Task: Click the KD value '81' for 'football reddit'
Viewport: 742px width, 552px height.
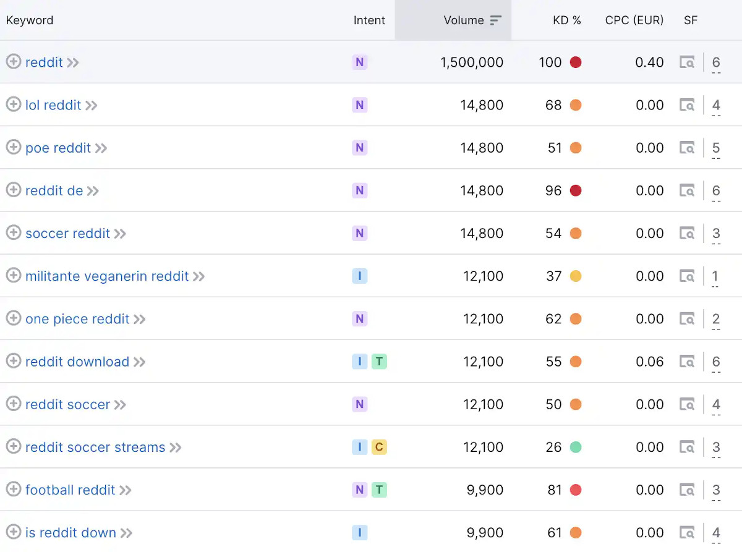Action: (x=554, y=490)
